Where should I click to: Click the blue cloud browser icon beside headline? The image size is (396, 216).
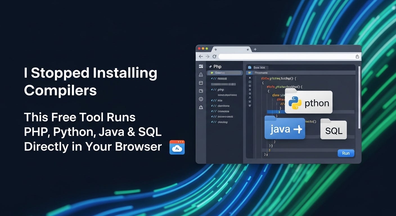[x=177, y=147]
